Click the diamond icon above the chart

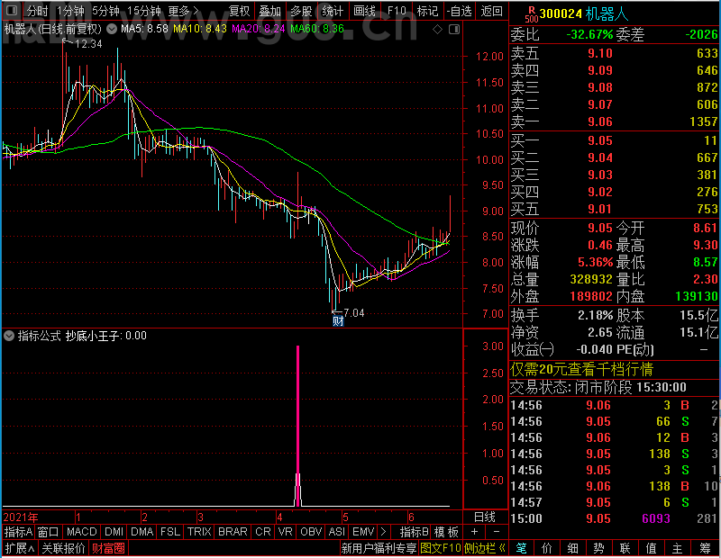[x=438, y=30]
